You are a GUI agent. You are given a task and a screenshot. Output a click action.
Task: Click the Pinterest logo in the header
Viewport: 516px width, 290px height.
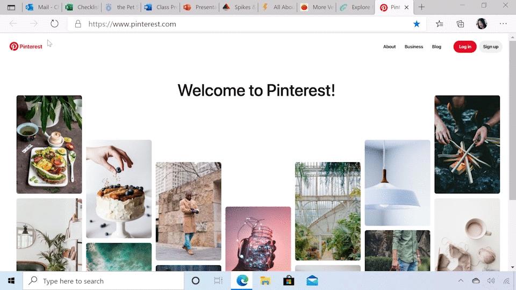click(26, 46)
